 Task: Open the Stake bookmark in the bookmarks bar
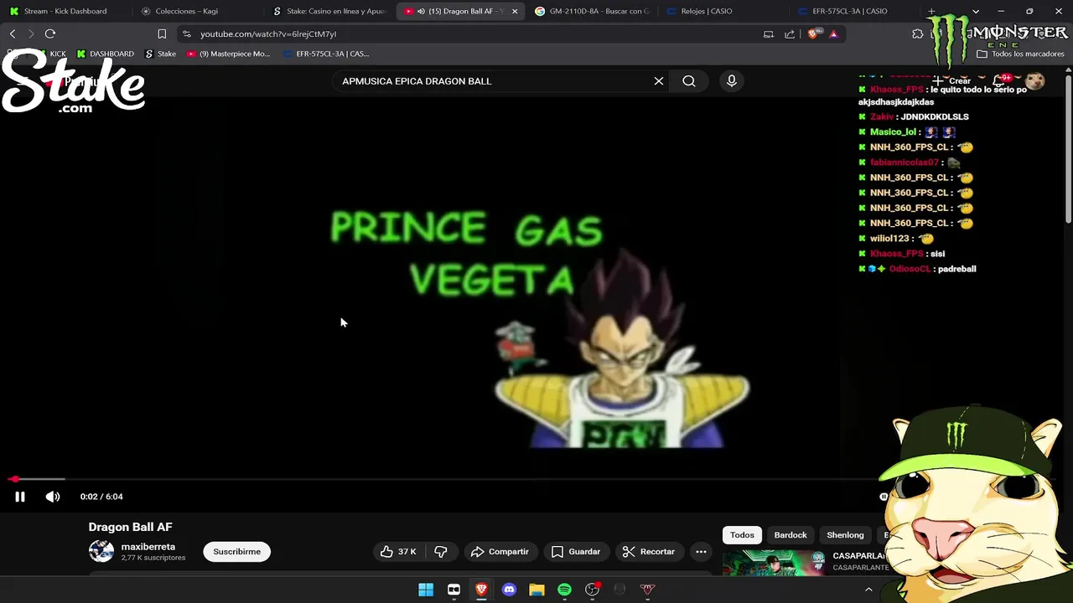(160, 54)
